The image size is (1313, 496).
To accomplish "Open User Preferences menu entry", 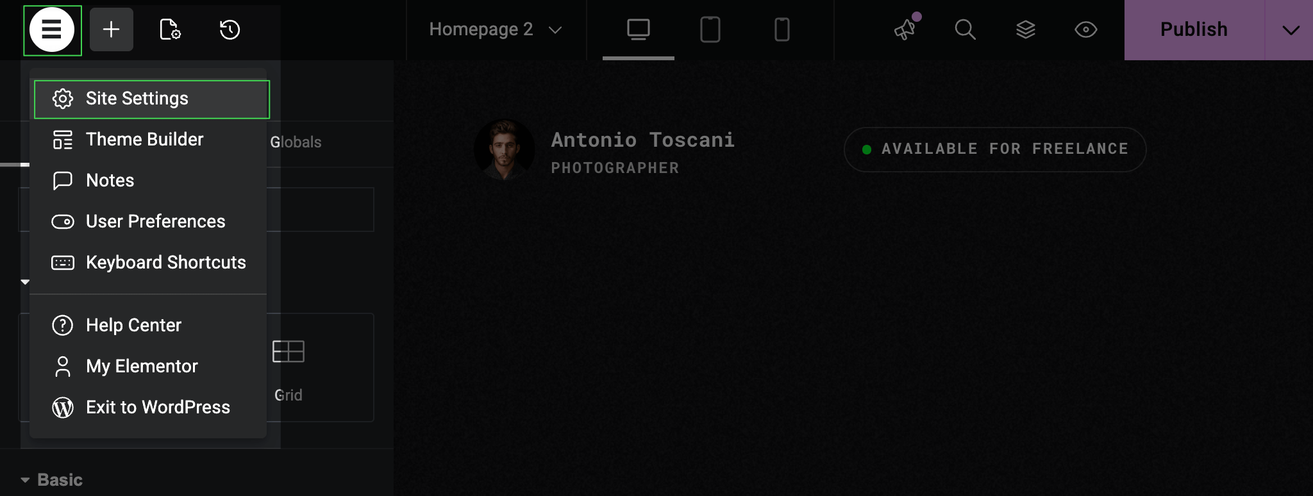I will point(155,222).
